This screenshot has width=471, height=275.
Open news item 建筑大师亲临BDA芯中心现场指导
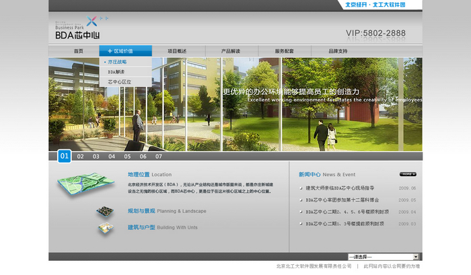pyautogui.click(x=340, y=188)
